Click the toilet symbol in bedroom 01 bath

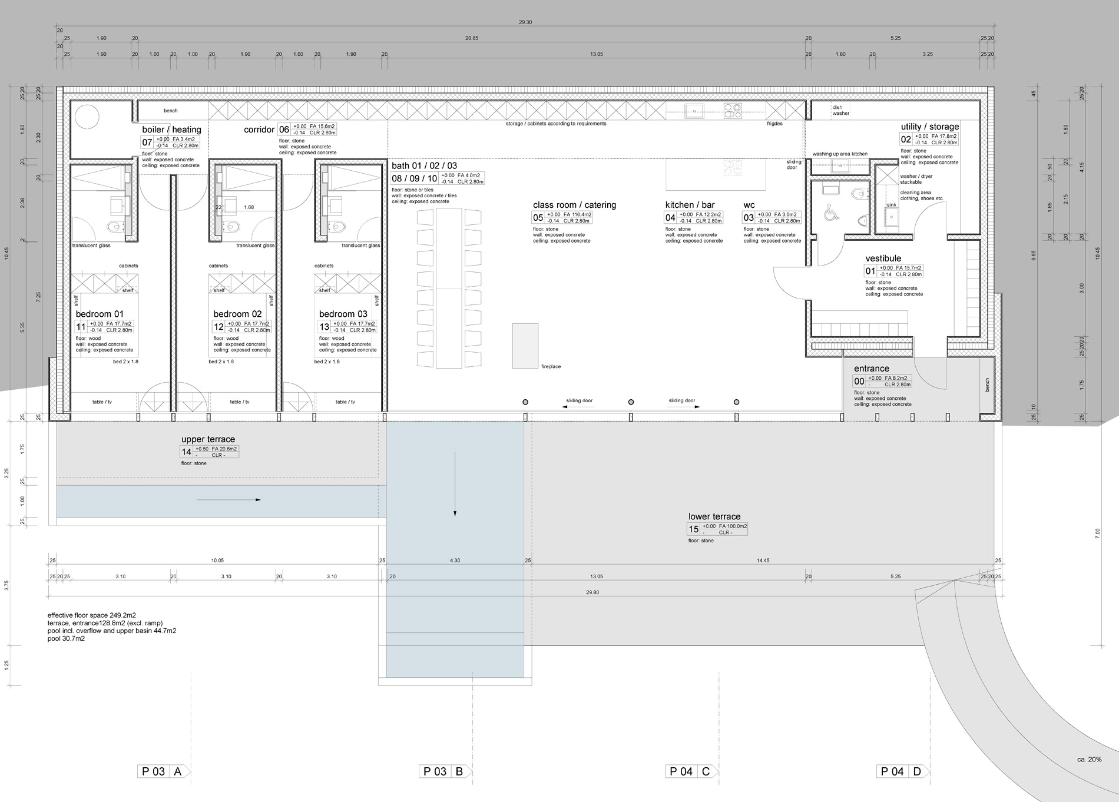[113, 227]
